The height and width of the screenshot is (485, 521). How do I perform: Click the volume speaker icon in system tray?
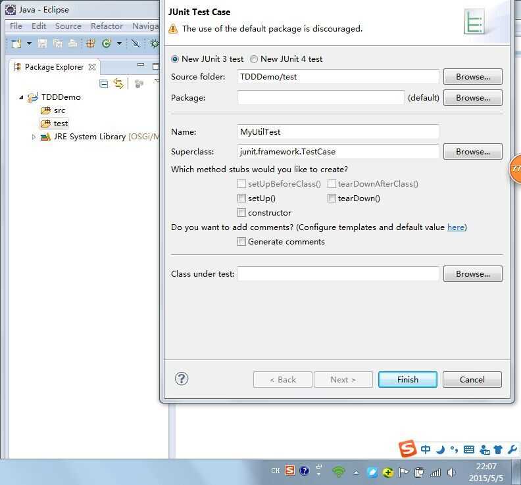tap(451, 473)
